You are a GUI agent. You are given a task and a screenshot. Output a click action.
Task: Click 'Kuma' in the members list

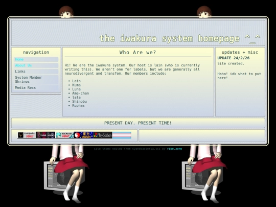click(76, 85)
